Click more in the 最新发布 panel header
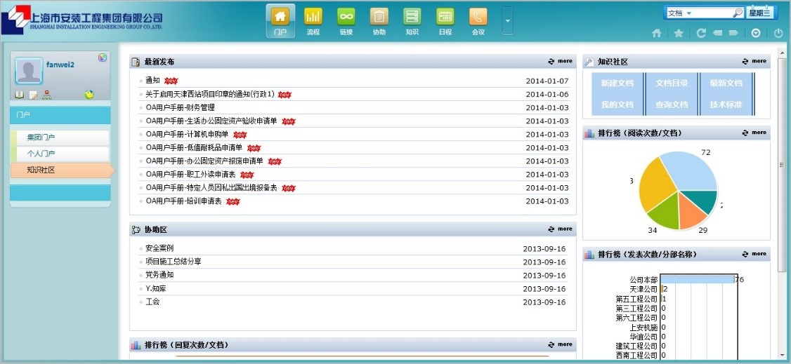The width and height of the screenshot is (791, 364). 561,62
